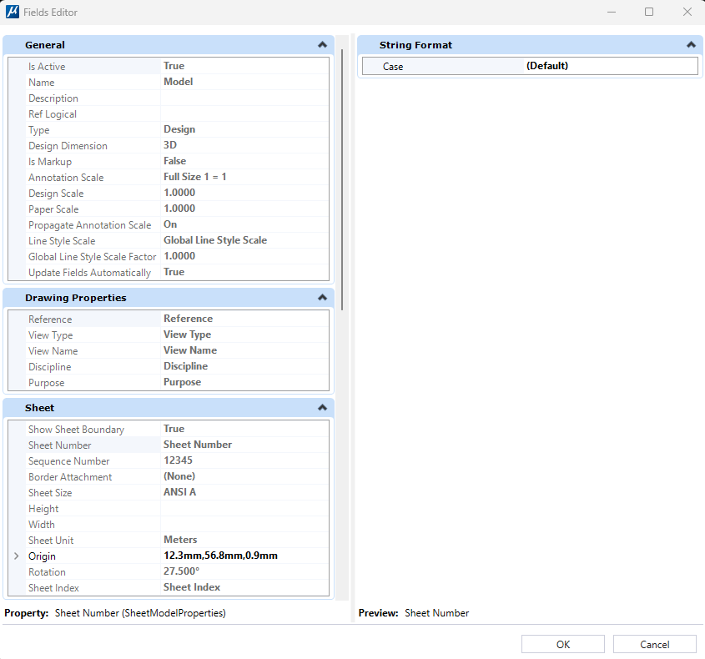
Task: Select the Line Style Scale property
Action: tap(62, 241)
